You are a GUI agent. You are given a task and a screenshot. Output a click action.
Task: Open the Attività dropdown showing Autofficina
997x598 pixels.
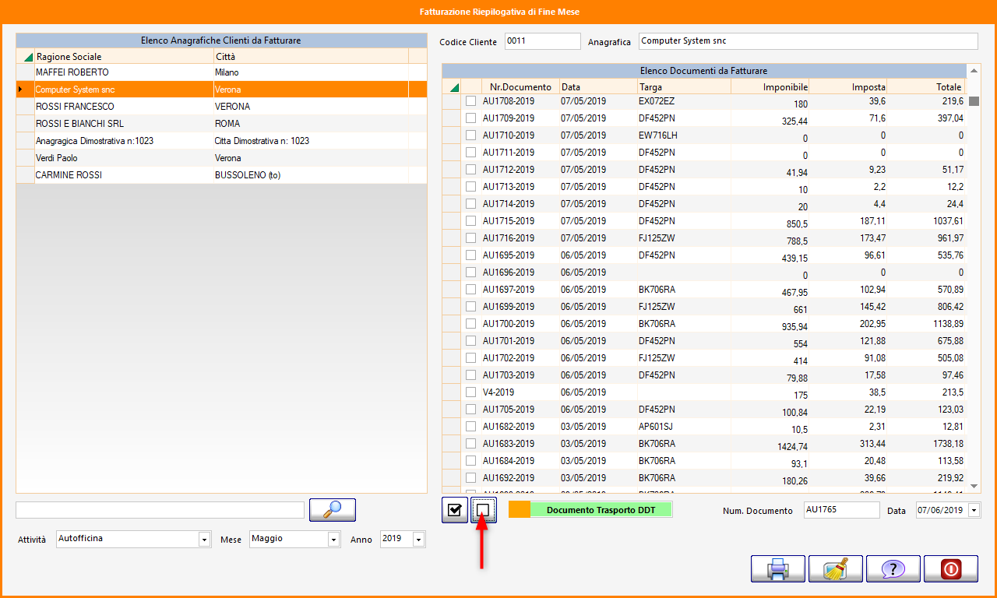(205, 539)
